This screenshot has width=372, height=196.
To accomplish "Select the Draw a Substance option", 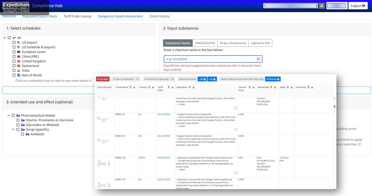I will point(233,43).
